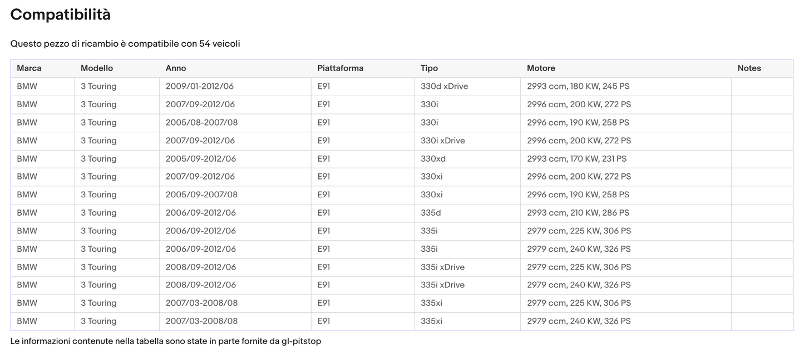Click the Tipo column header

pos(429,68)
